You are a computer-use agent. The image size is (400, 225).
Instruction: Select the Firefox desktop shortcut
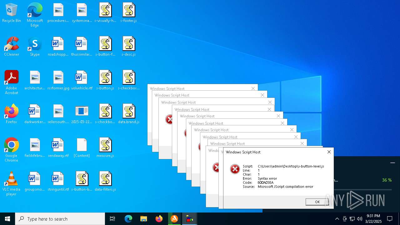tap(12, 114)
